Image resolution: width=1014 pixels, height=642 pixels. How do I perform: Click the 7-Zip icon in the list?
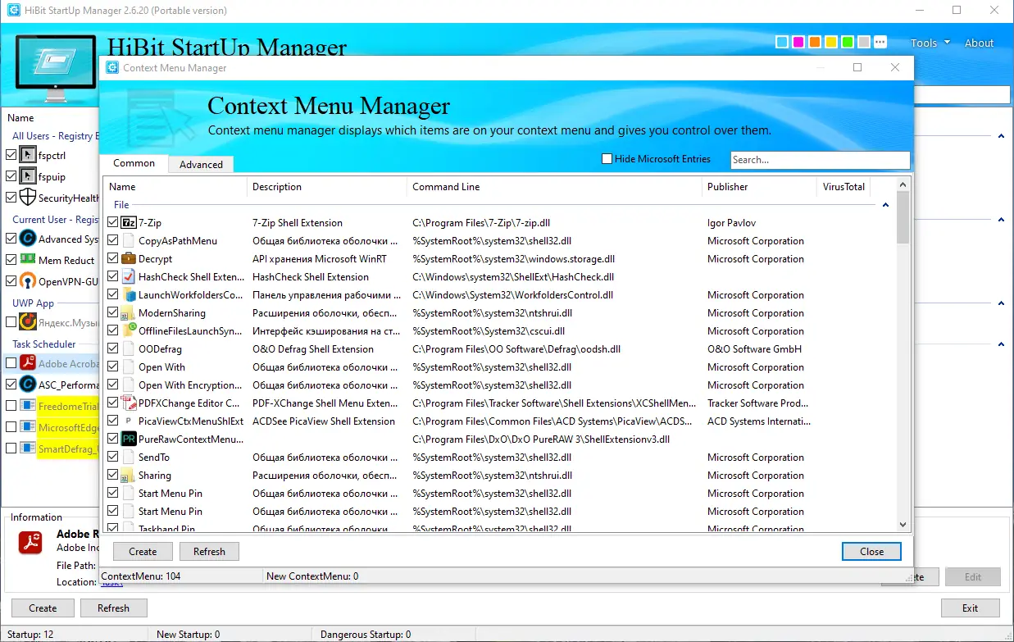pos(129,223)
